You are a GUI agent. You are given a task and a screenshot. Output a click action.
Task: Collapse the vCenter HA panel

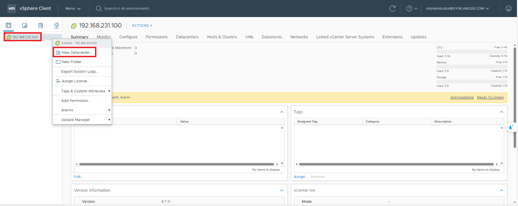(501, 190)
